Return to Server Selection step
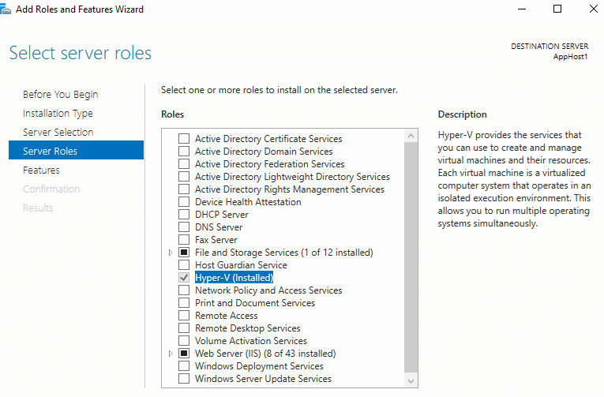 point(58,132)
